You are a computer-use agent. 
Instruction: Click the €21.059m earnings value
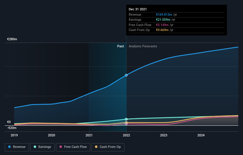pos(163,20)
